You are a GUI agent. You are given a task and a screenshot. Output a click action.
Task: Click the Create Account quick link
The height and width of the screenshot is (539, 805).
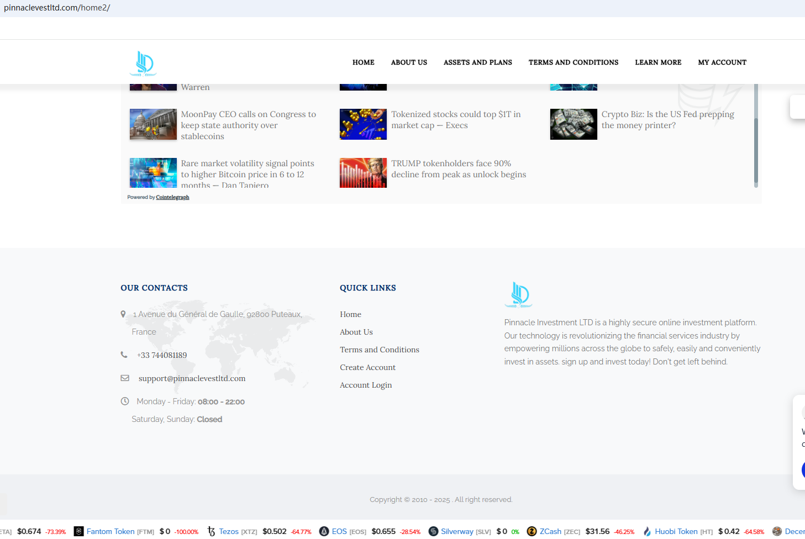tap(367, 367)
